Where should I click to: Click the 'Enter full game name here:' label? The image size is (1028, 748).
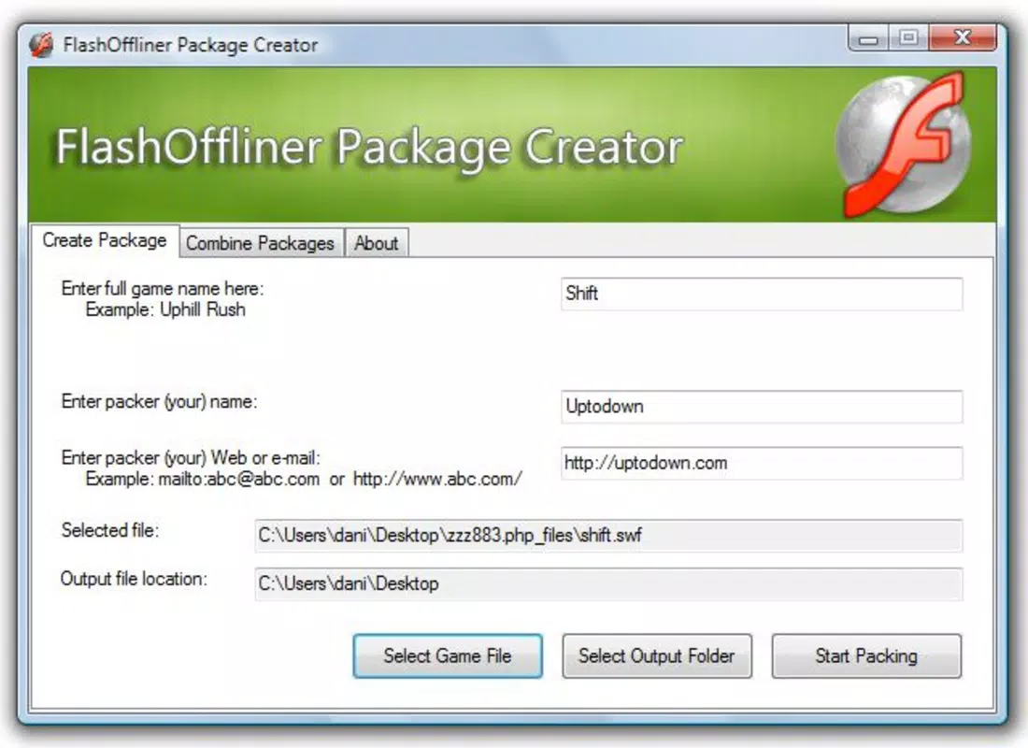coord(162,289)
